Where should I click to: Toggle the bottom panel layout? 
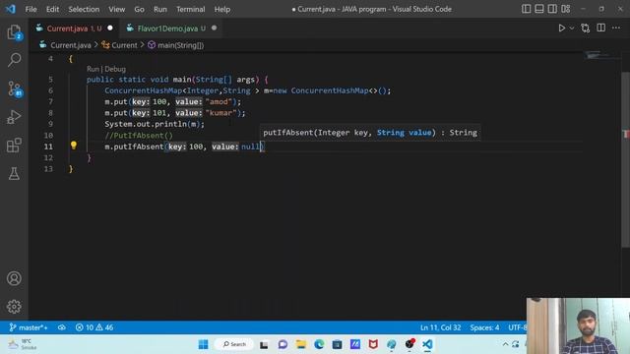(539, 9)
